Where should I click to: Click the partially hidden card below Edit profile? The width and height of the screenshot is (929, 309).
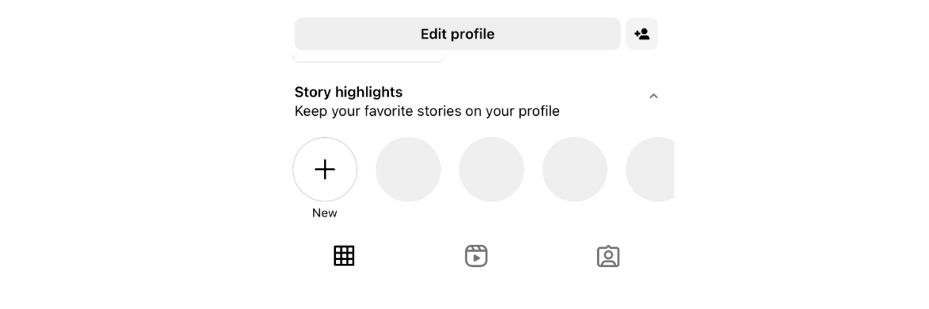click(x=368, y=57)
